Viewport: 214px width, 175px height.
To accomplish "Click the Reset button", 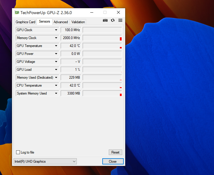I will pyautogui.click(x=115, y=152).
